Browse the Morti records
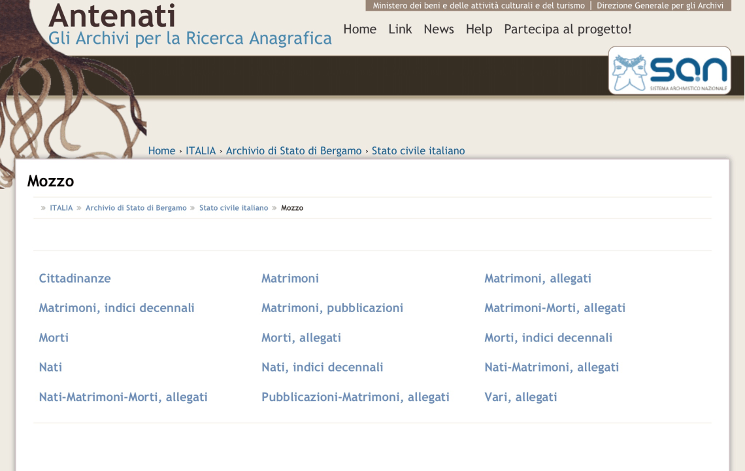 point(54,338)
